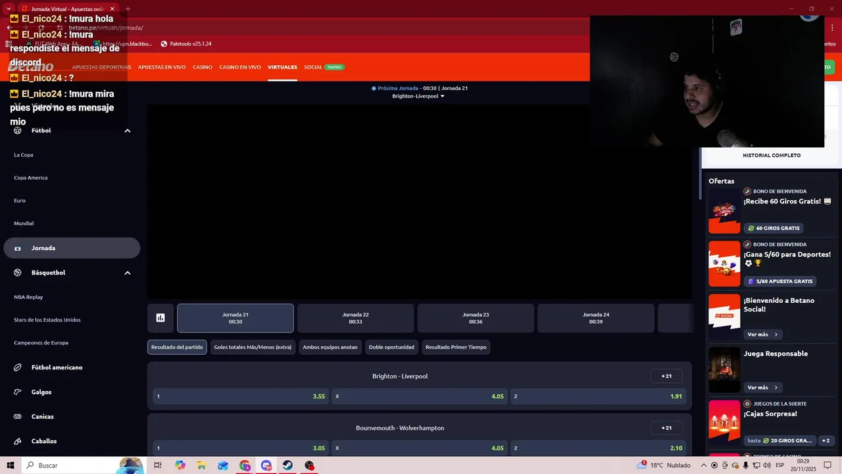842x474 pixels.
Task: Close the Jornada Virtual browser tab
Action: tap(112, 9)
